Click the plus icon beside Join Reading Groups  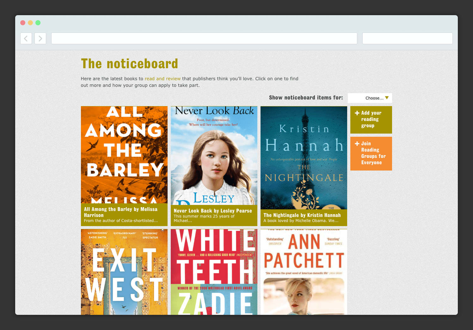coord(357,144)
